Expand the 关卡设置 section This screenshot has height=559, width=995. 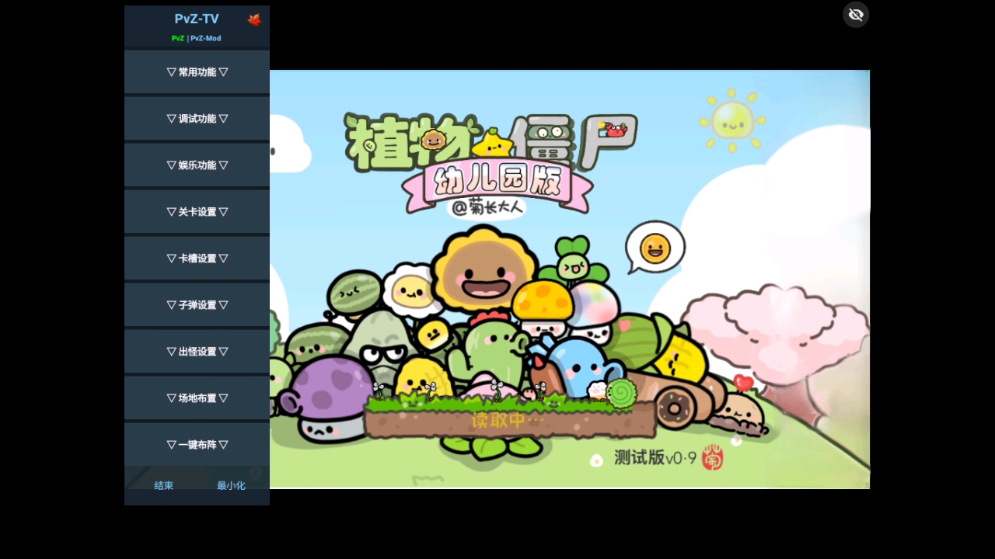[197, 212]
